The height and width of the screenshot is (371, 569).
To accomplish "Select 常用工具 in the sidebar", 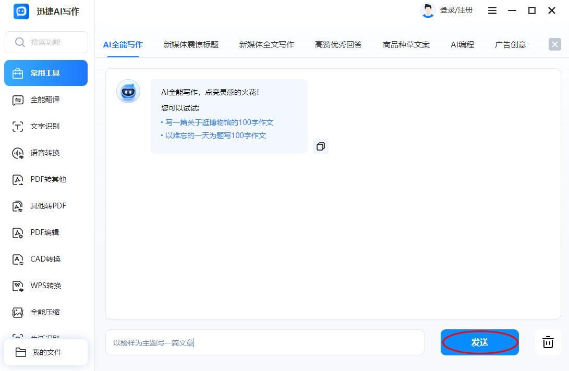I will [x=46, y=73].
